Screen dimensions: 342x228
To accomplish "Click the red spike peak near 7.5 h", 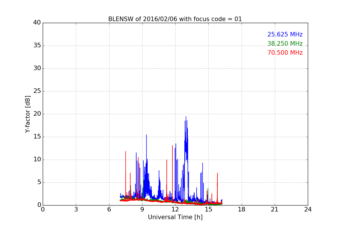I will (x=125, y=151).
